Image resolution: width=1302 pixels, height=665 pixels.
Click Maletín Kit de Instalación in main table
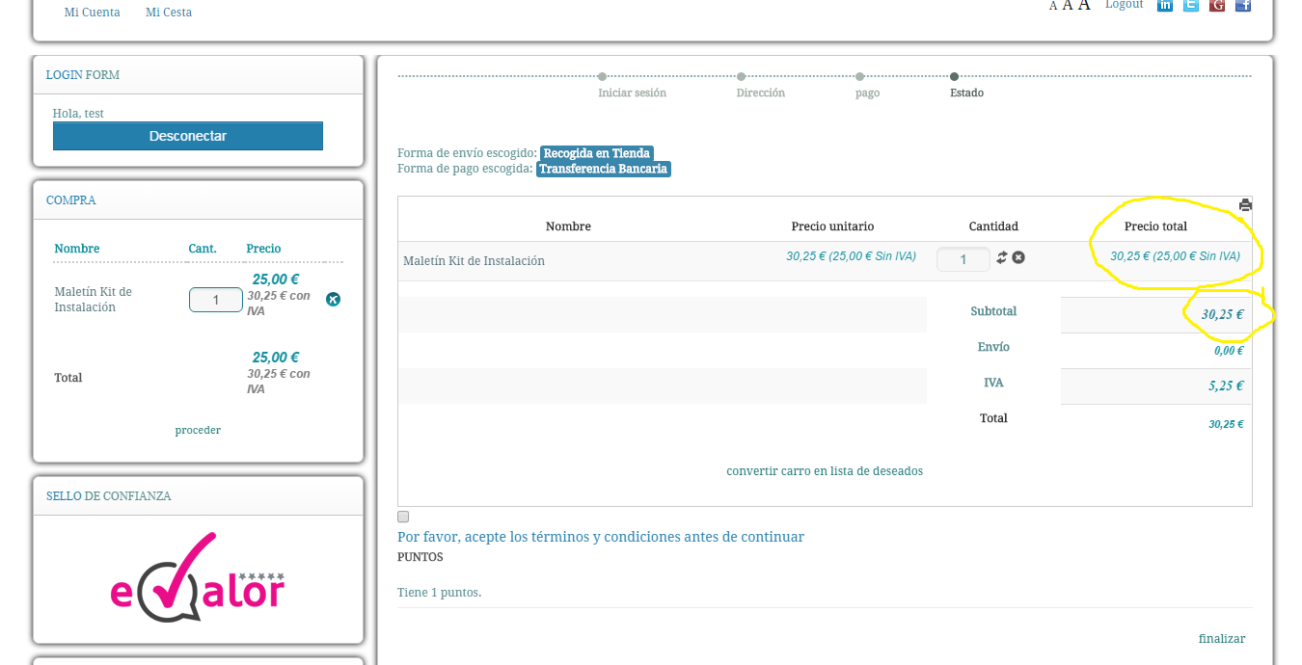click(x=474, y=261)
